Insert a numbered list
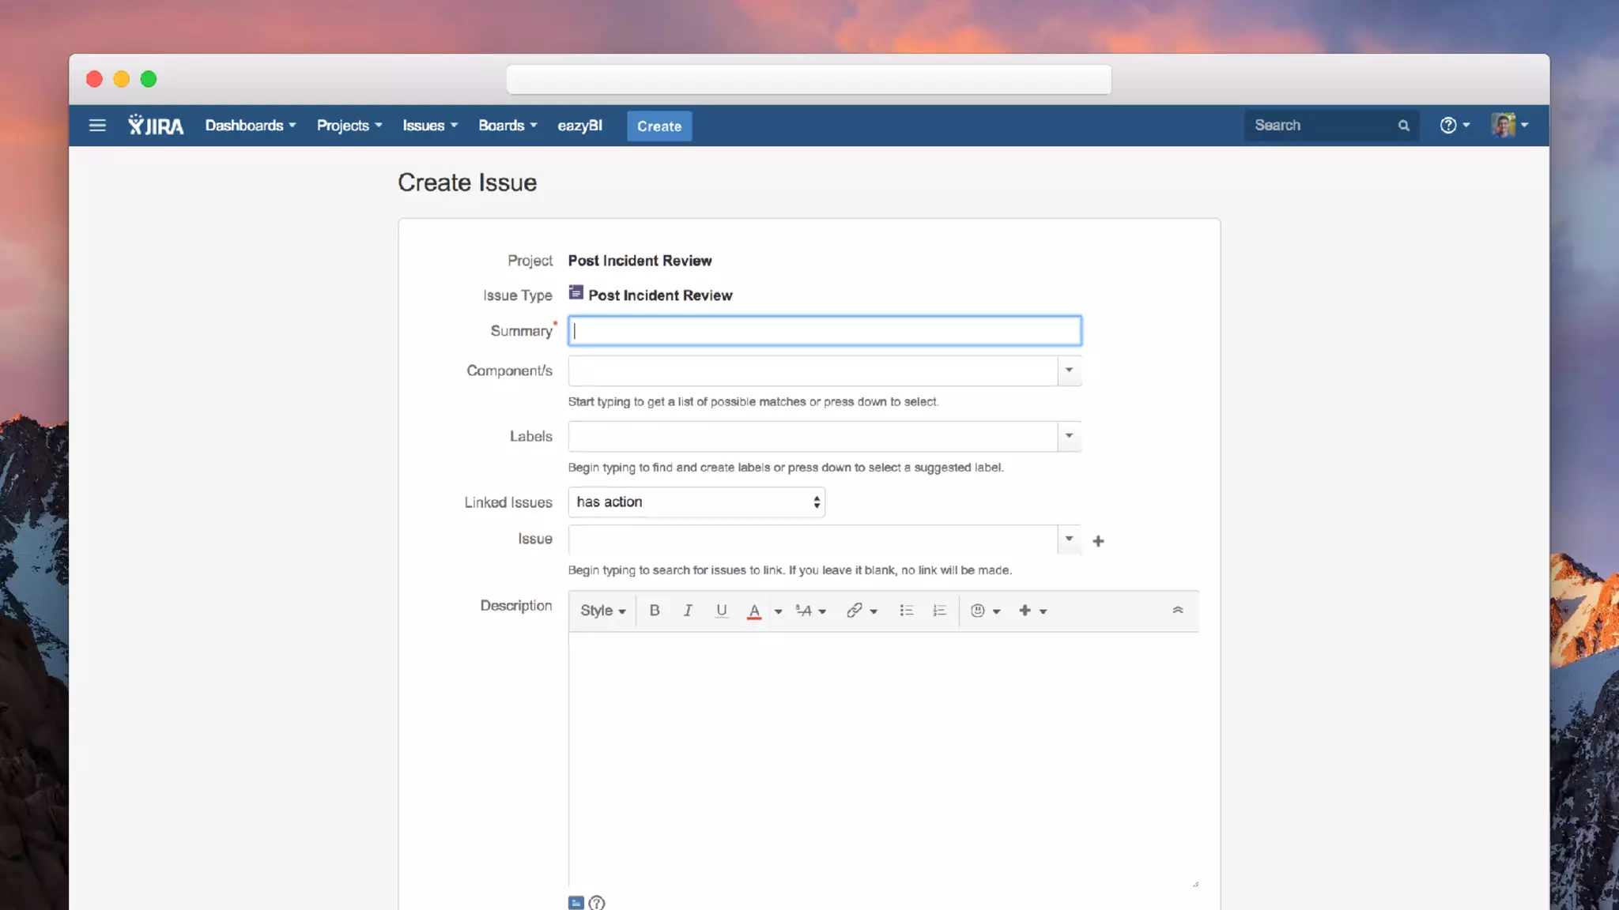This screenshot has width=1619, height=910. 939,610
